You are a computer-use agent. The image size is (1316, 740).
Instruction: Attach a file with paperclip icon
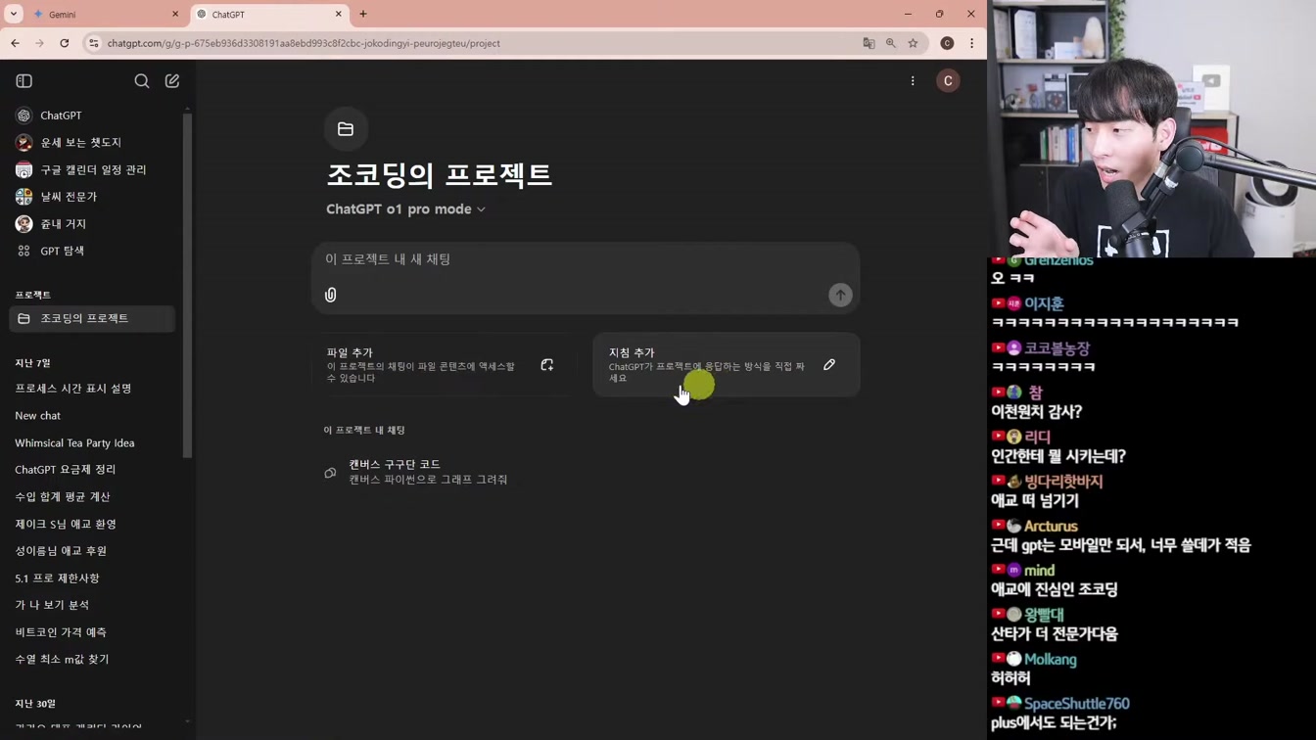(331, 295)
